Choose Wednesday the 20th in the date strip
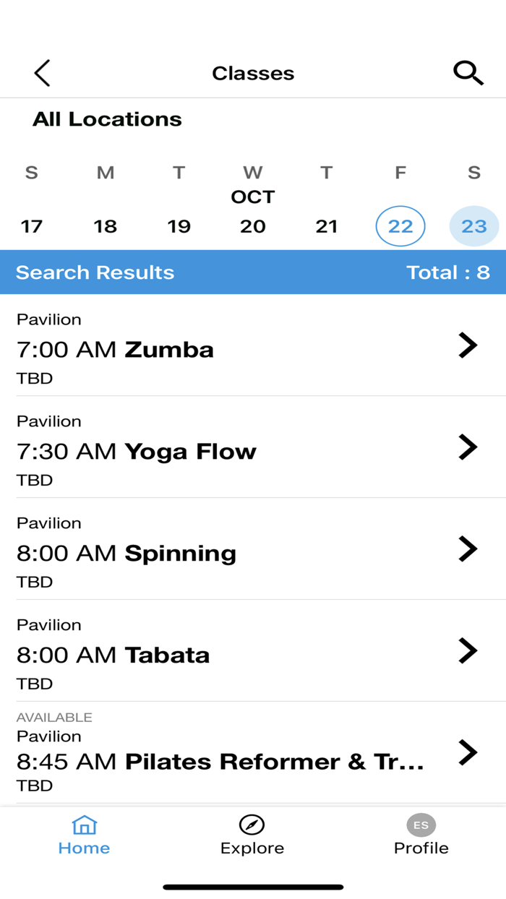506x899 pixels. click(252, 226)
